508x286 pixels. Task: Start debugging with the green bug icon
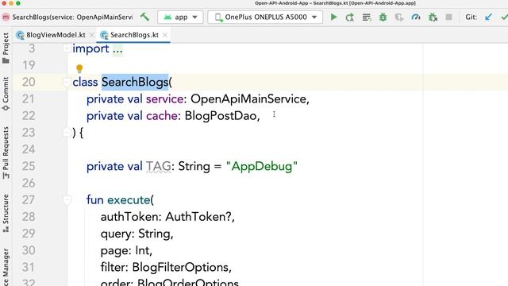point(383,17)
